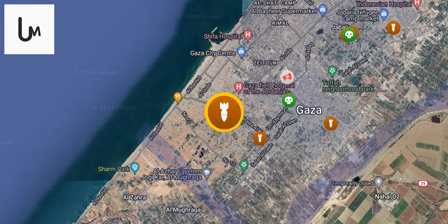Open the Shifa Hospital pin

coord(248,36)
